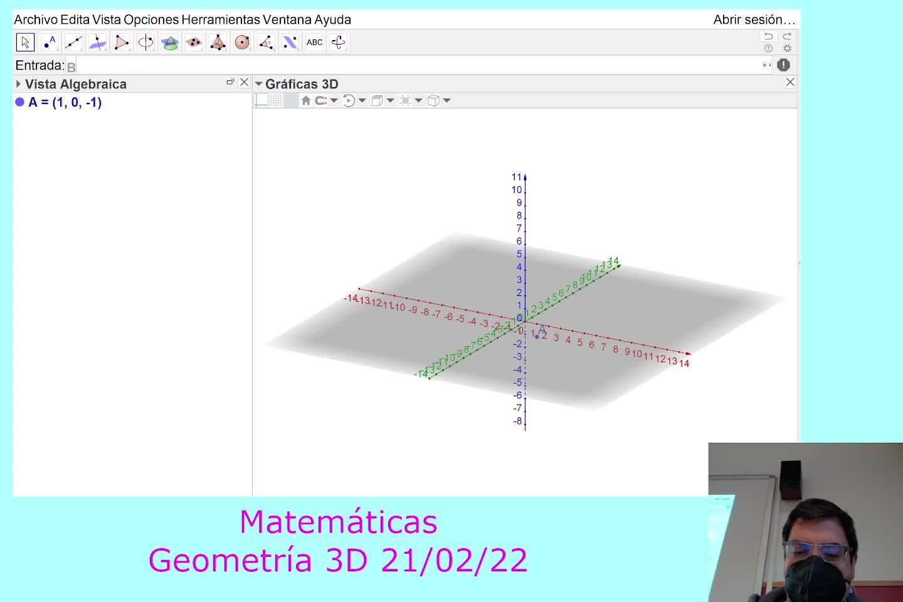Select the Pyramid tool
This screenshot has width=903, height=602.
pos(218,43)
